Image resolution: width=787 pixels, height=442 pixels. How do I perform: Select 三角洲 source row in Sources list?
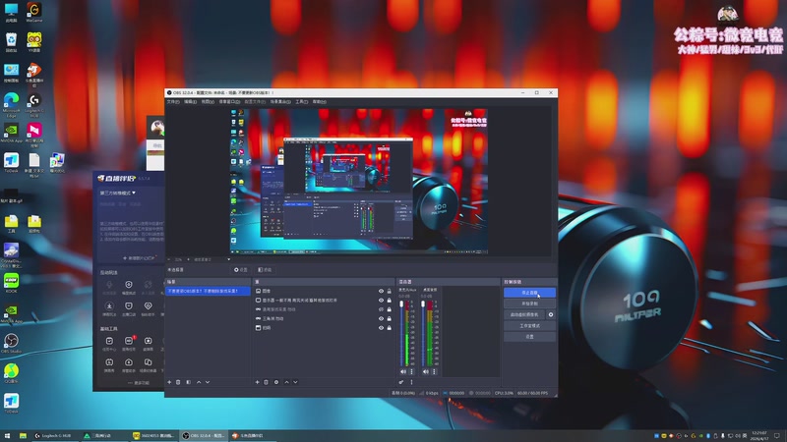[x=323, y=318]
